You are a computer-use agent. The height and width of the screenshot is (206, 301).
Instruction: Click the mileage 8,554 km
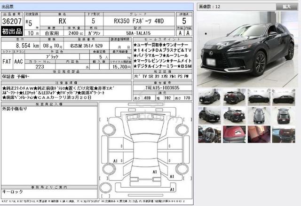coord(27,46)
